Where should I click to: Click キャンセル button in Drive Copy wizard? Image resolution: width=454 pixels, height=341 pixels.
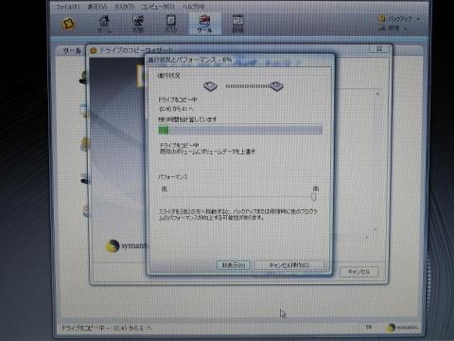pyautogui.click(x=359, y=272)
